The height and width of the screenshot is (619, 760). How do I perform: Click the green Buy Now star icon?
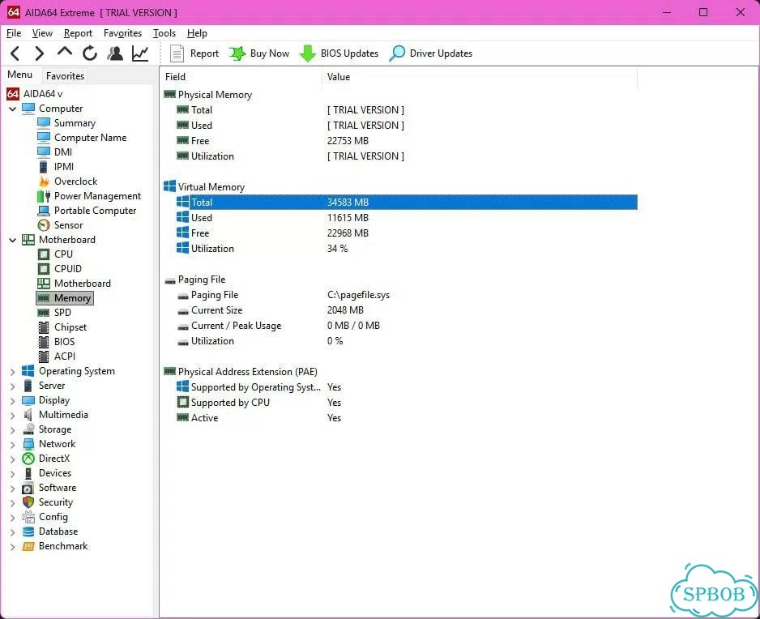(x=237, y=53)
